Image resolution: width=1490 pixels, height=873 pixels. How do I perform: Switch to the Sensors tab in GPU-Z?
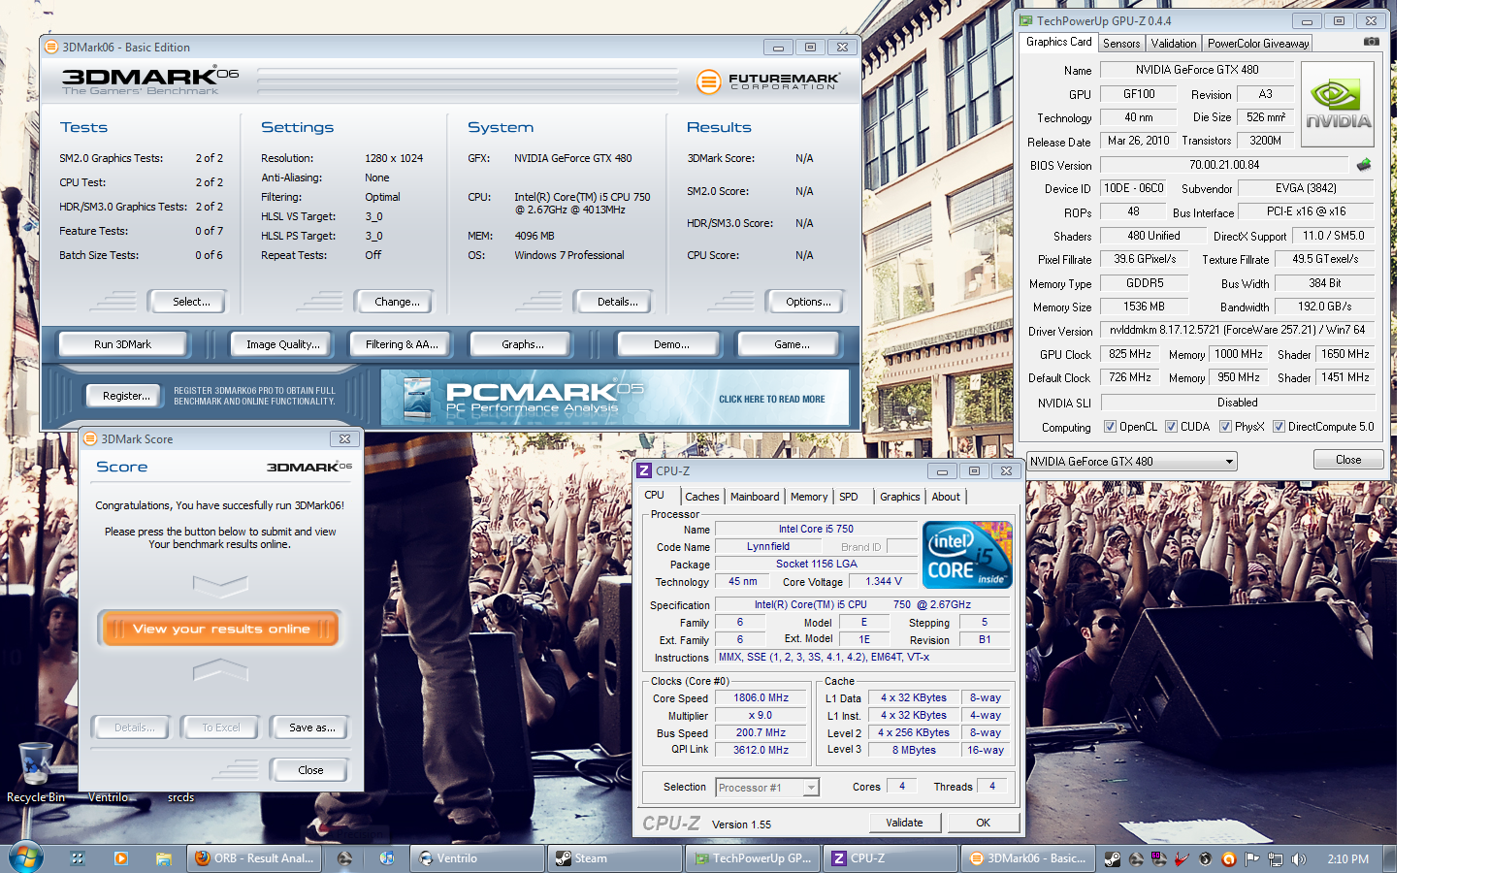click(1121, 44)
